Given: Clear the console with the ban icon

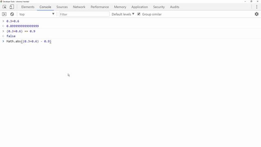Looking at the screenshot, I should (12, 14).
